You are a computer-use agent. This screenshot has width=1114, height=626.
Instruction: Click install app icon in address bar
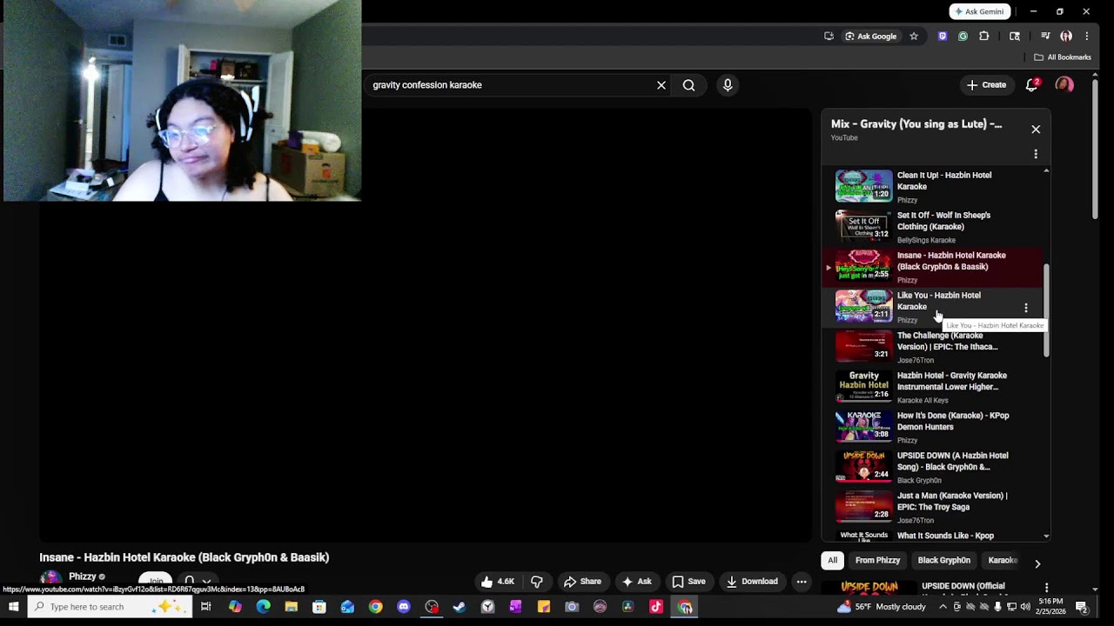click(x=829, y=37)
